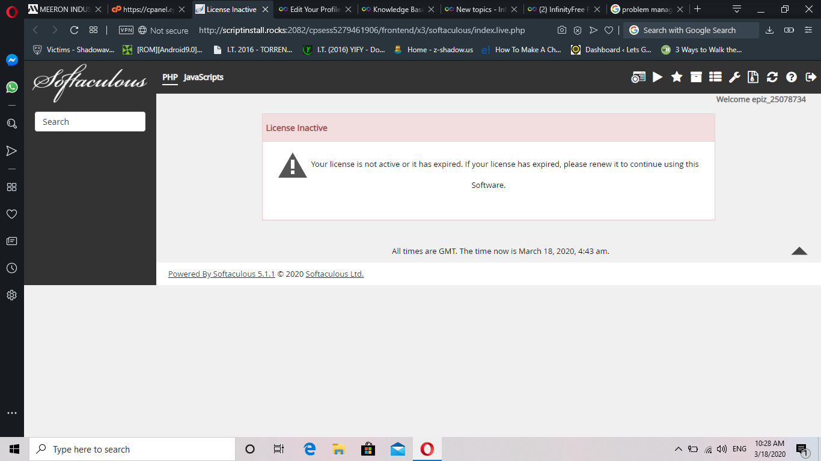821x461 pixels.
Task: Collapse the page using the up arrow triangle
Action: click(799, 252)
